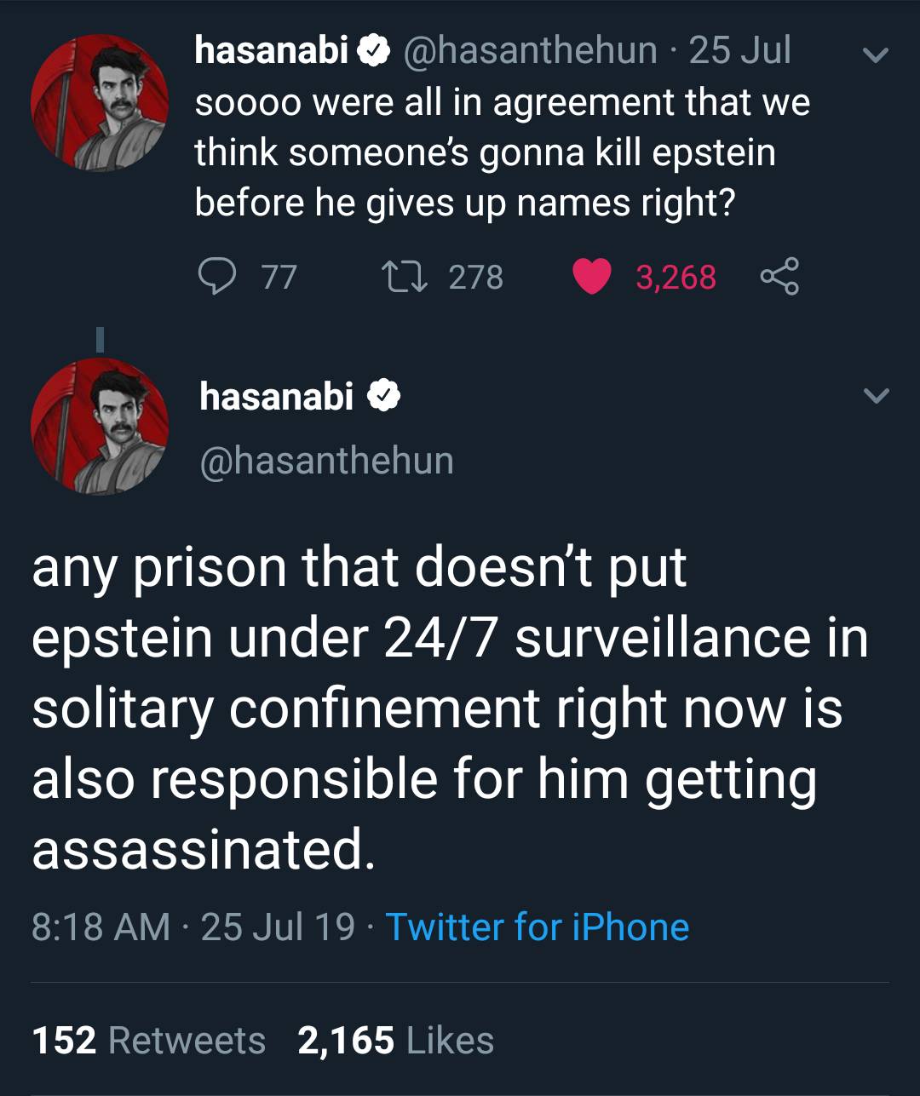Open hasanabi's profile picture on the top tweet

[x=101, y=102]
